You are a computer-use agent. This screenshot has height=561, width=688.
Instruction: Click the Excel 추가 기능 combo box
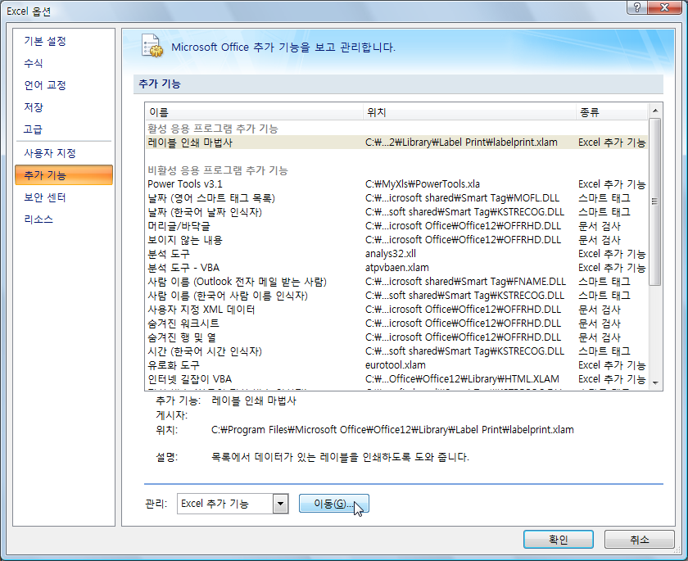(x=233, y=504)
